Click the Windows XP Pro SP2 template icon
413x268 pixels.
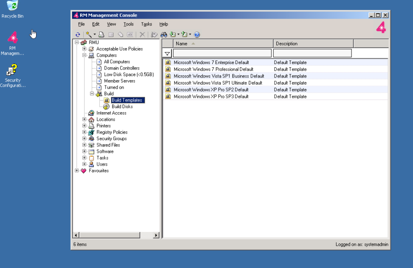click(168, 89)
